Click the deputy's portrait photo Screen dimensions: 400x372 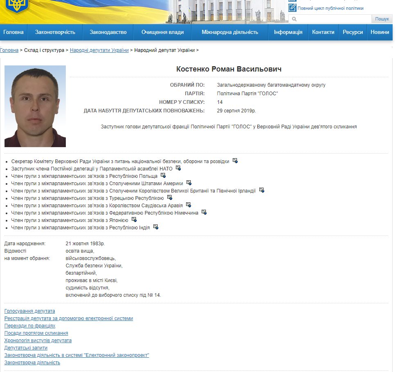35,106
